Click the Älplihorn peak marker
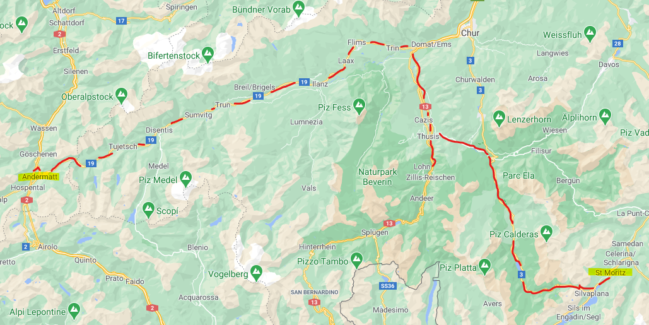 point(605,115)
